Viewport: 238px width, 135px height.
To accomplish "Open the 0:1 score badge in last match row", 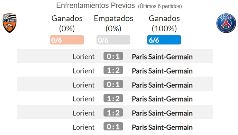I will pyautogui.click(x=113, y=127).
